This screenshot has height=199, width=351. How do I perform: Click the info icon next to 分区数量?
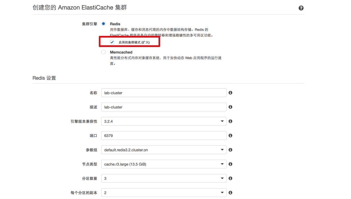click(x=230, y=178)
